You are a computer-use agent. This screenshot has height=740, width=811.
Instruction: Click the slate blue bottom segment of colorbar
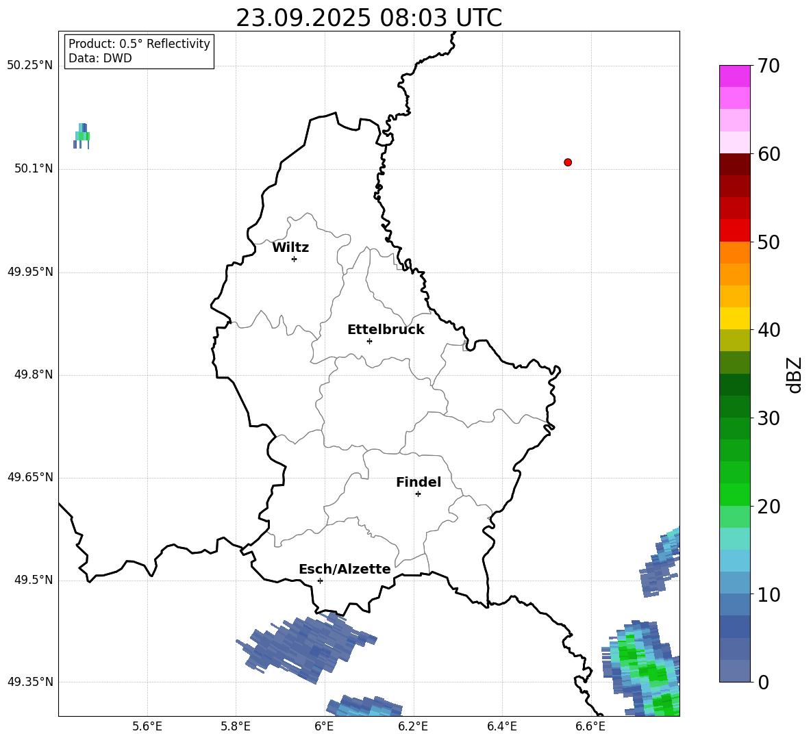(x=734, y=671)
